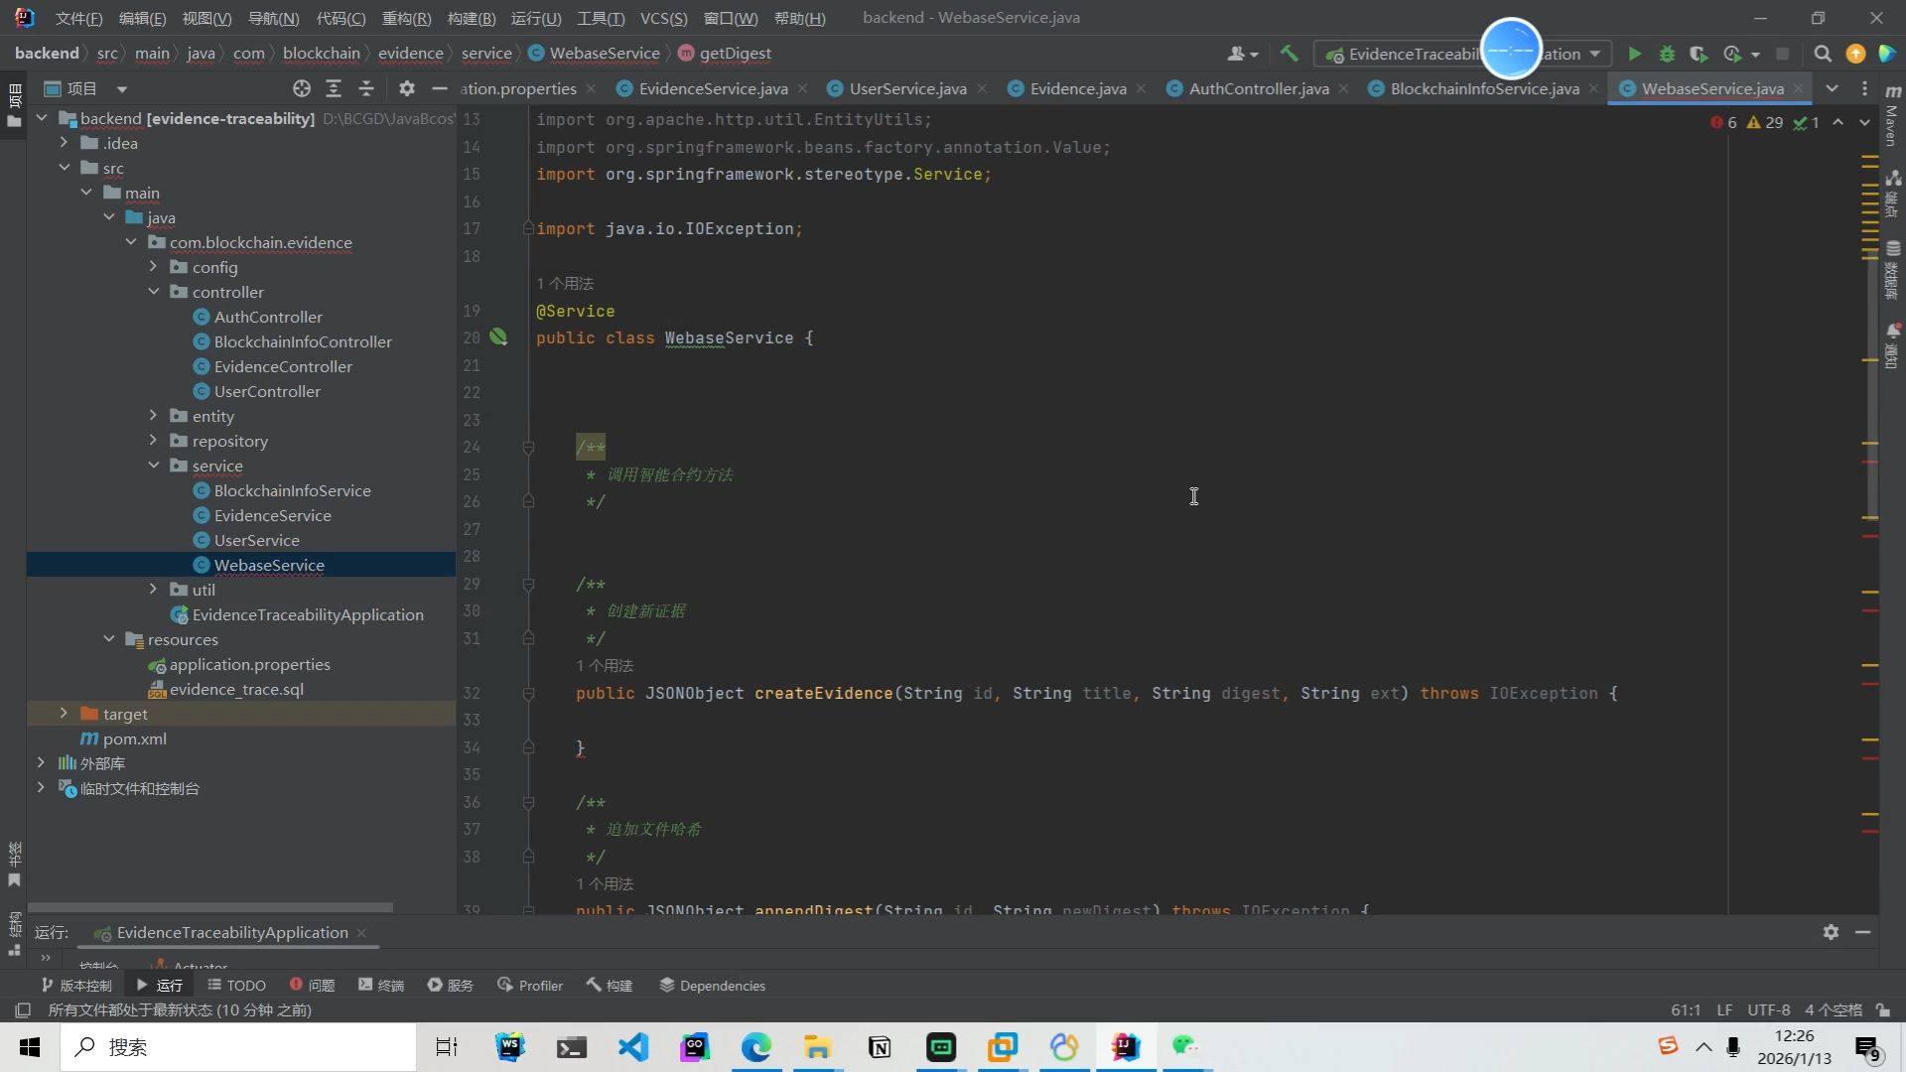Open the Database side panel
Viewport: 1906px width, 1072px height.
click(x=1892, y=268)
